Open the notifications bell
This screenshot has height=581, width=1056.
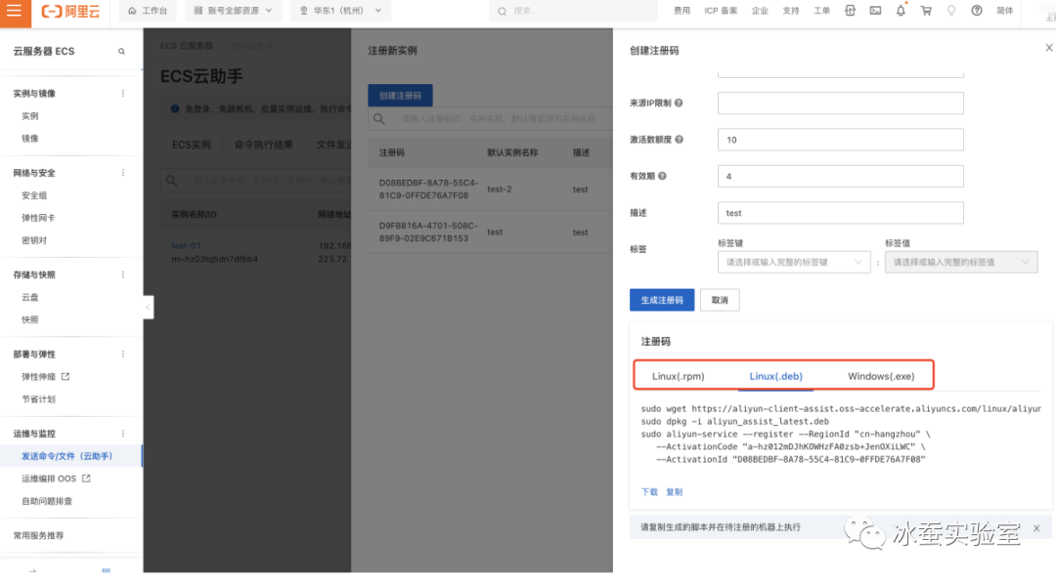click(x=901, y=11)
